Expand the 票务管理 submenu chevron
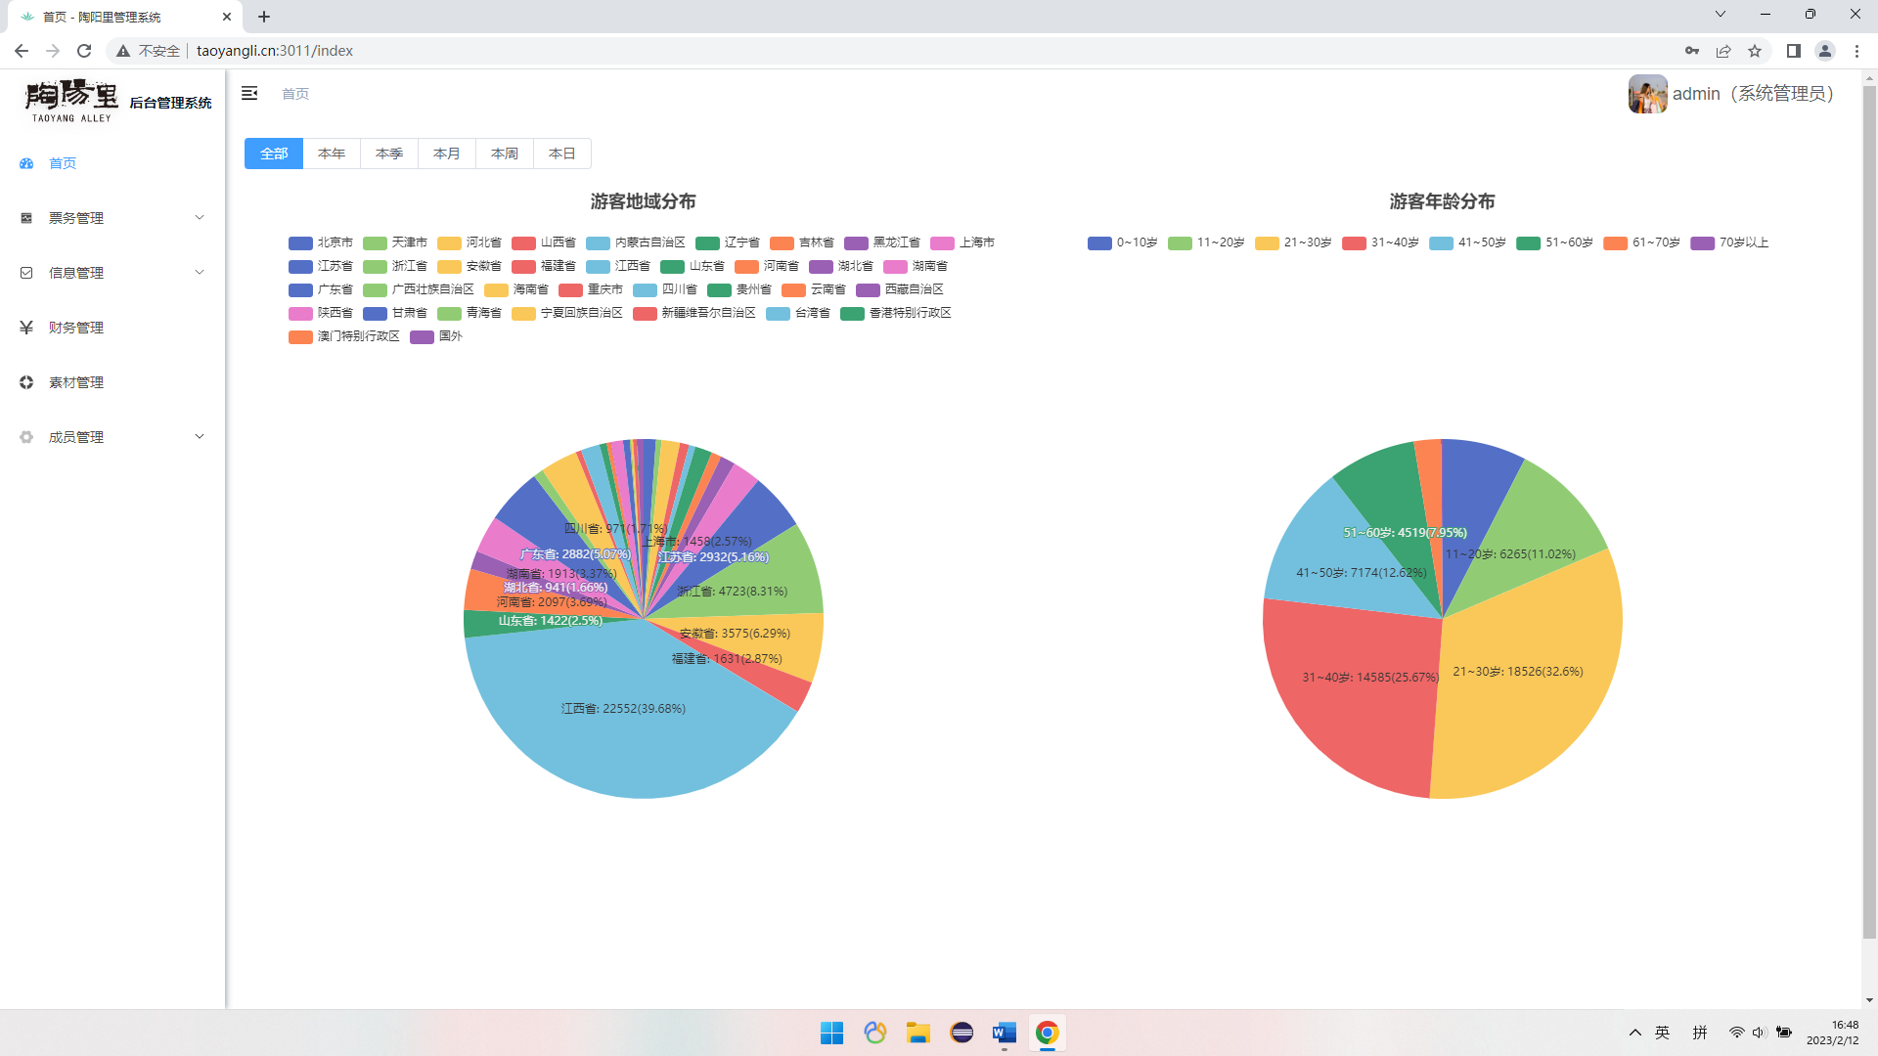The image size is (1878, 1056). [200, 218]
